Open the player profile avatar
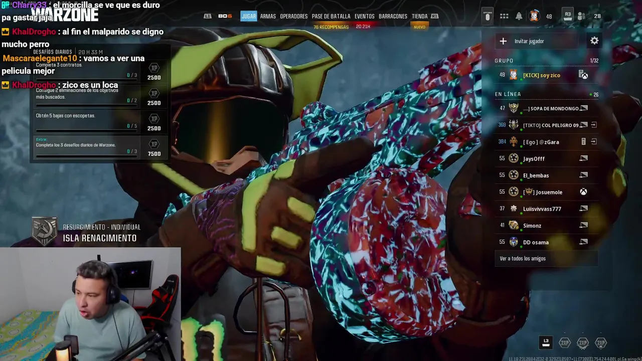 click(x=534, y=16)
